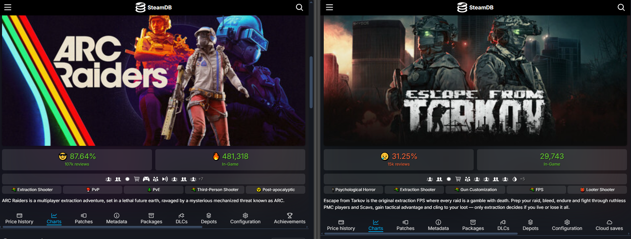Click the left pane vertical scrollbar
Viewport: 631px width, 239px height.
[311, 82]
